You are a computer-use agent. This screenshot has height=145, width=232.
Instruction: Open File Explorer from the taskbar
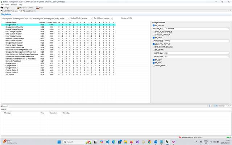pos(125,142)
